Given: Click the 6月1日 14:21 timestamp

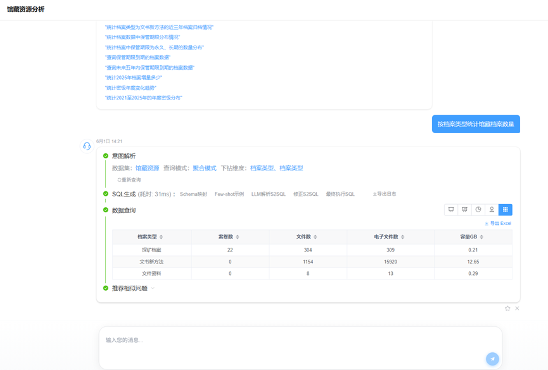Looking at the screenshot, I should pyautogui.click(x=110, y=141).
